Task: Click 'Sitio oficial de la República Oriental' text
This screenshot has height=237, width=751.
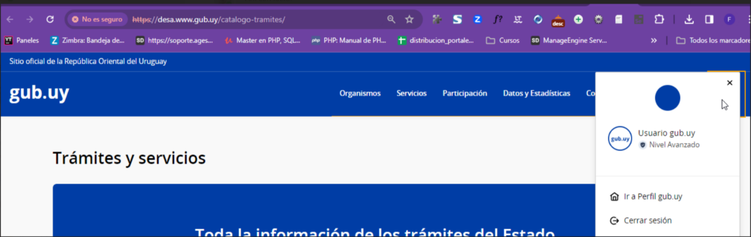Action: pos(88,61)
